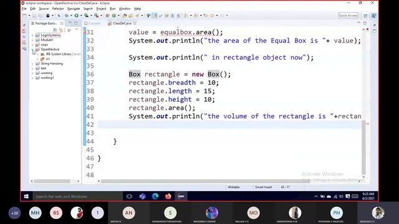Open Task View on the taskbar

tap(129, 197)
